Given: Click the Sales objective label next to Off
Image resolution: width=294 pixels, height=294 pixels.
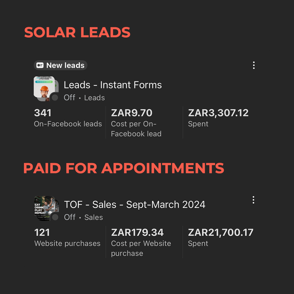Looking at the screenshot, I should tap(94, 217).
